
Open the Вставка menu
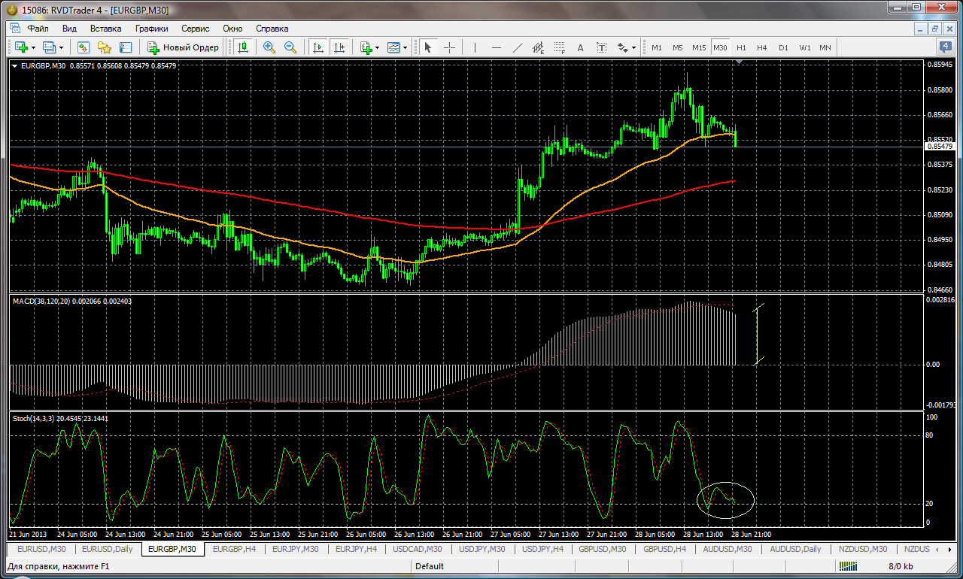click(x=105, y=29)
